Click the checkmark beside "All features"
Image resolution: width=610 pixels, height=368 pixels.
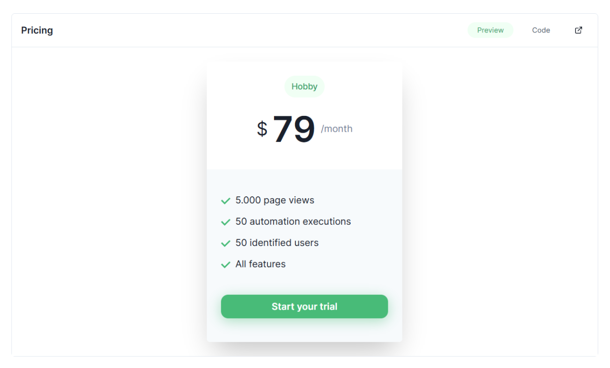(226, 265)
